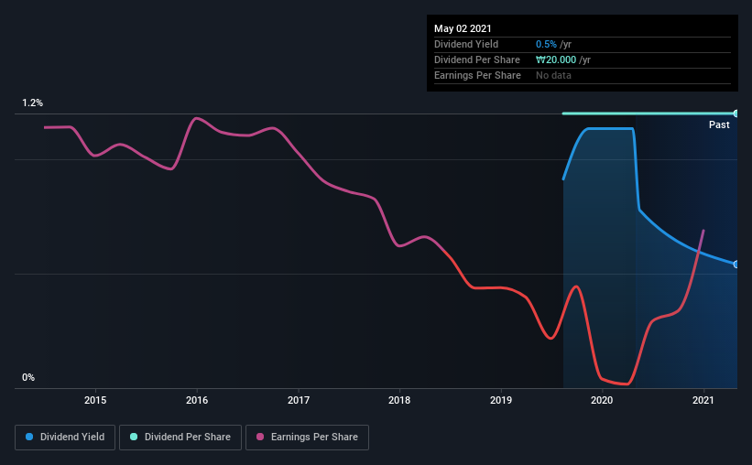The image size is (752, 465).
Task: Toggle the Earnings Per Share legend button
Action: click(307, 438)
